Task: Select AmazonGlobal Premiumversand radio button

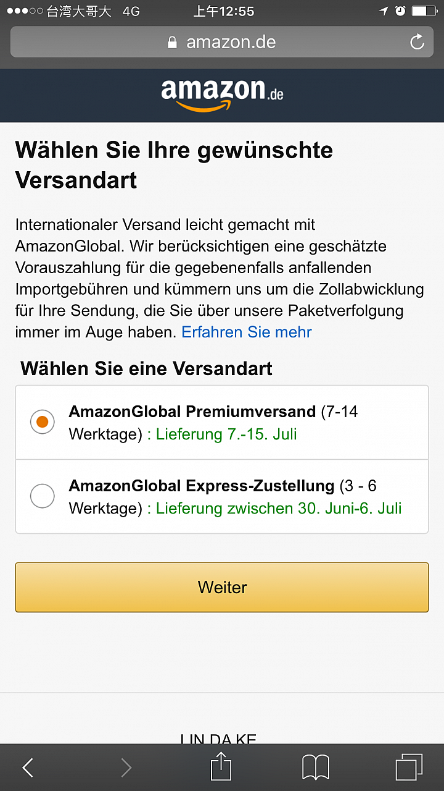Action: pyautogui.click(x=43, y=422)
